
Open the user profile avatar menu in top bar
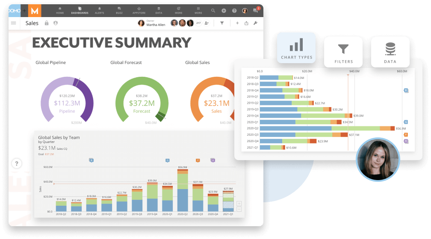[x=245, y=11]
